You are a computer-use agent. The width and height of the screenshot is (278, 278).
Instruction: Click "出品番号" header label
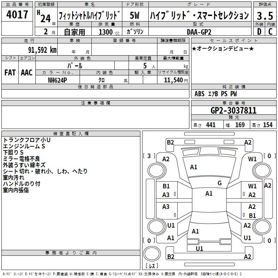tap(17, 4)
